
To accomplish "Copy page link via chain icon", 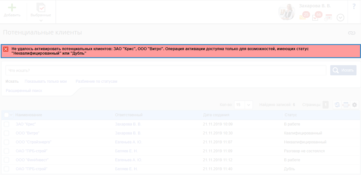I will pos(352,33).
